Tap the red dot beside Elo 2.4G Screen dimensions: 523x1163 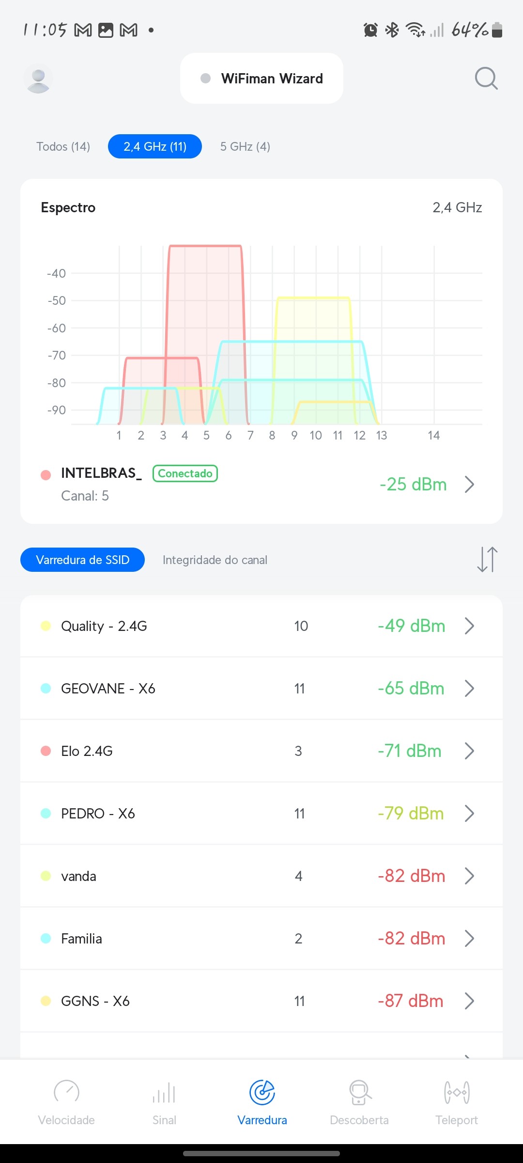click(46, 751)
